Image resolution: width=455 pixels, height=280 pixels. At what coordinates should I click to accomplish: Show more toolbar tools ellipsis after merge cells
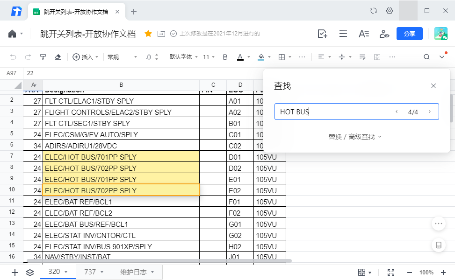392,57
